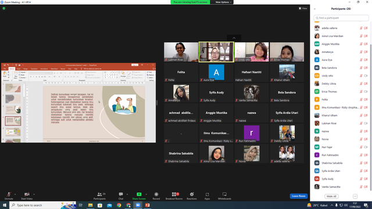Open the Chat panel
Screen dimensions: 372x209
(x=121, y=196)
